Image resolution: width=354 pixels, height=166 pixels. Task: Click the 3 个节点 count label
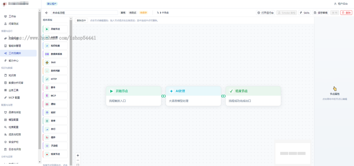coord(163,13)
